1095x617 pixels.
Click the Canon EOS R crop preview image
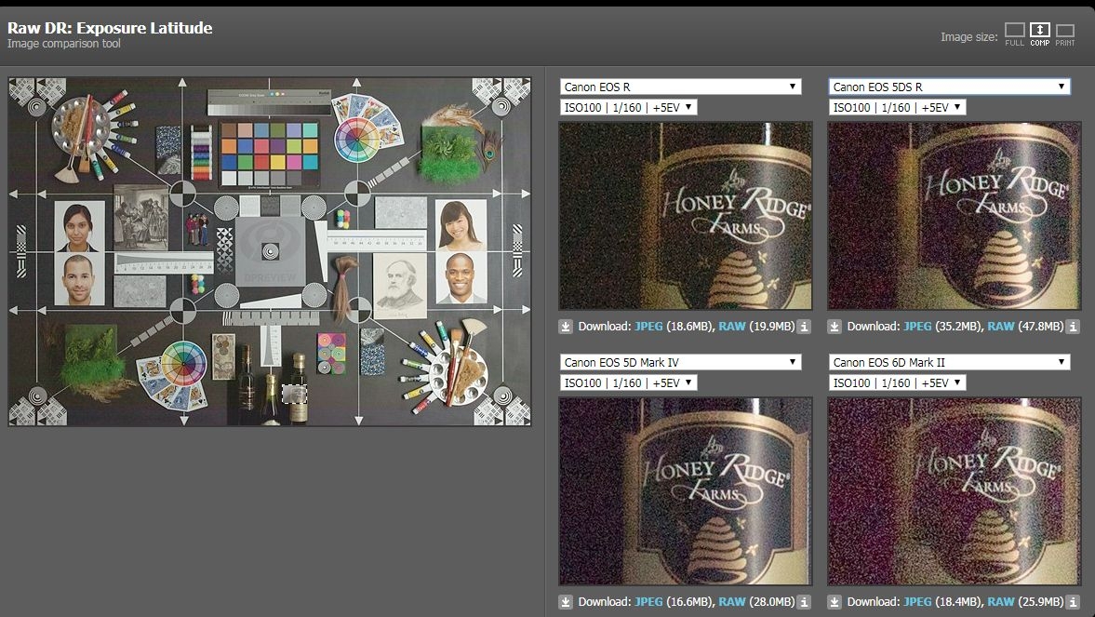686,216
